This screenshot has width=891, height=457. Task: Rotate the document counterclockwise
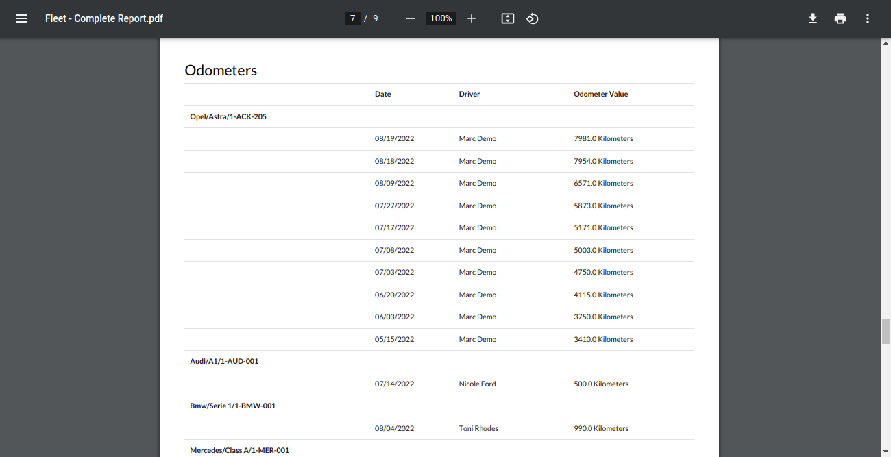[x=533, y=18]
